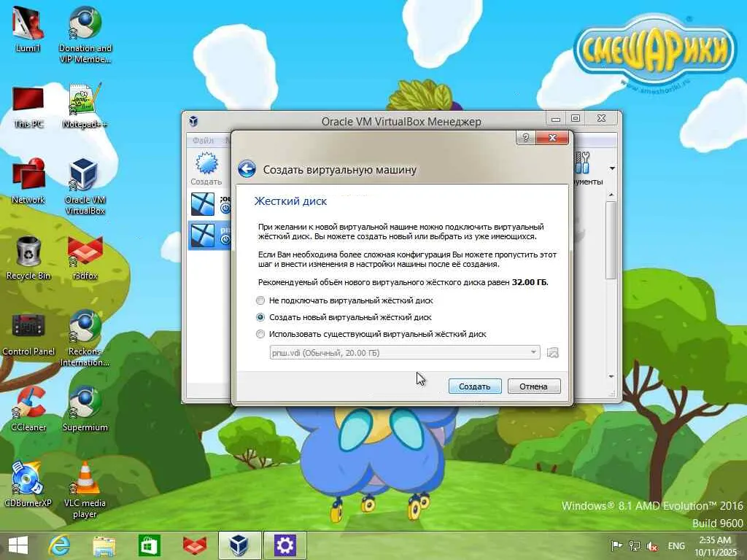
Task: Open Windows Store from taskbar
Action: click(x=149, y=545)
